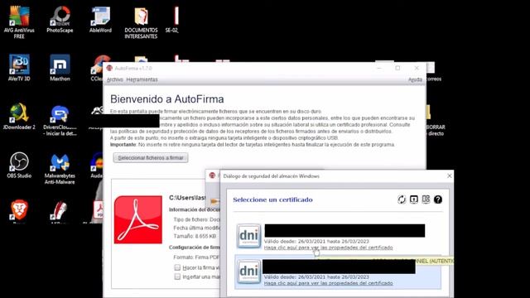Click the certificate view layout icon
Viewport: 530px width, 298px height.
pos(426,199)
